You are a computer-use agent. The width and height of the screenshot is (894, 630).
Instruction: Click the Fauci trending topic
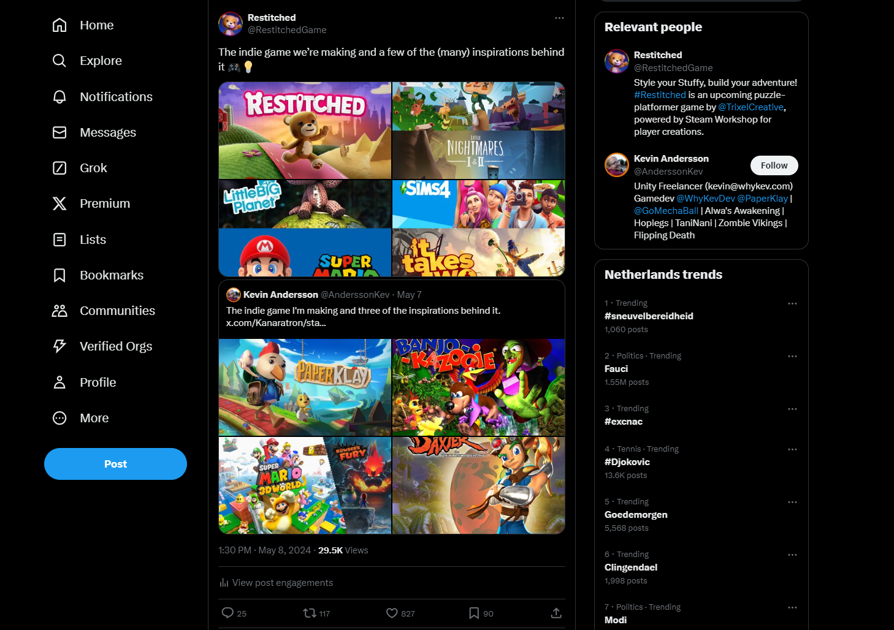click(x=616, y=369)
